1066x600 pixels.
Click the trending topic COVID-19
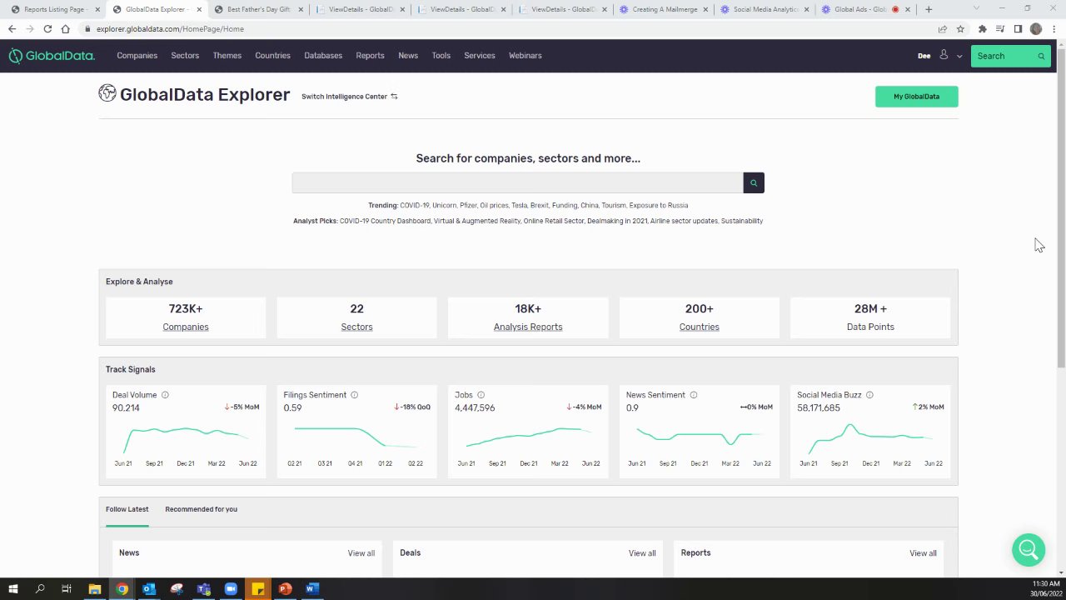(x=414, y=205)
